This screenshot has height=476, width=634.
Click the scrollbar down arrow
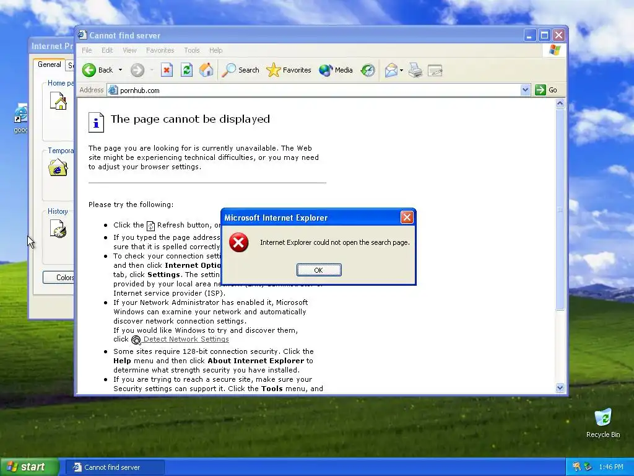click(x=560, y=388)
